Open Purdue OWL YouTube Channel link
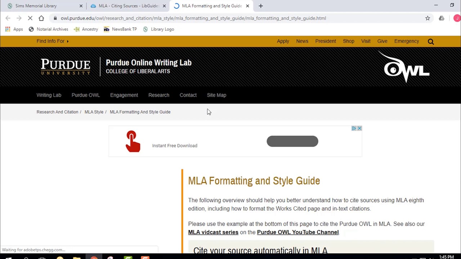461x259 pixels. [x=298, y=232]
